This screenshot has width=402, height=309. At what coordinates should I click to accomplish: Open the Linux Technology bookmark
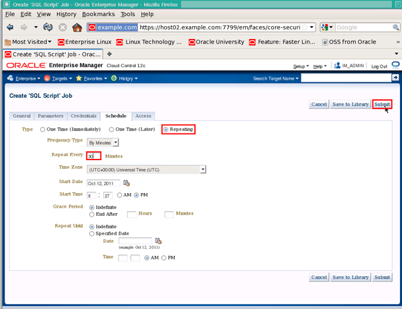tap(149, 42)
